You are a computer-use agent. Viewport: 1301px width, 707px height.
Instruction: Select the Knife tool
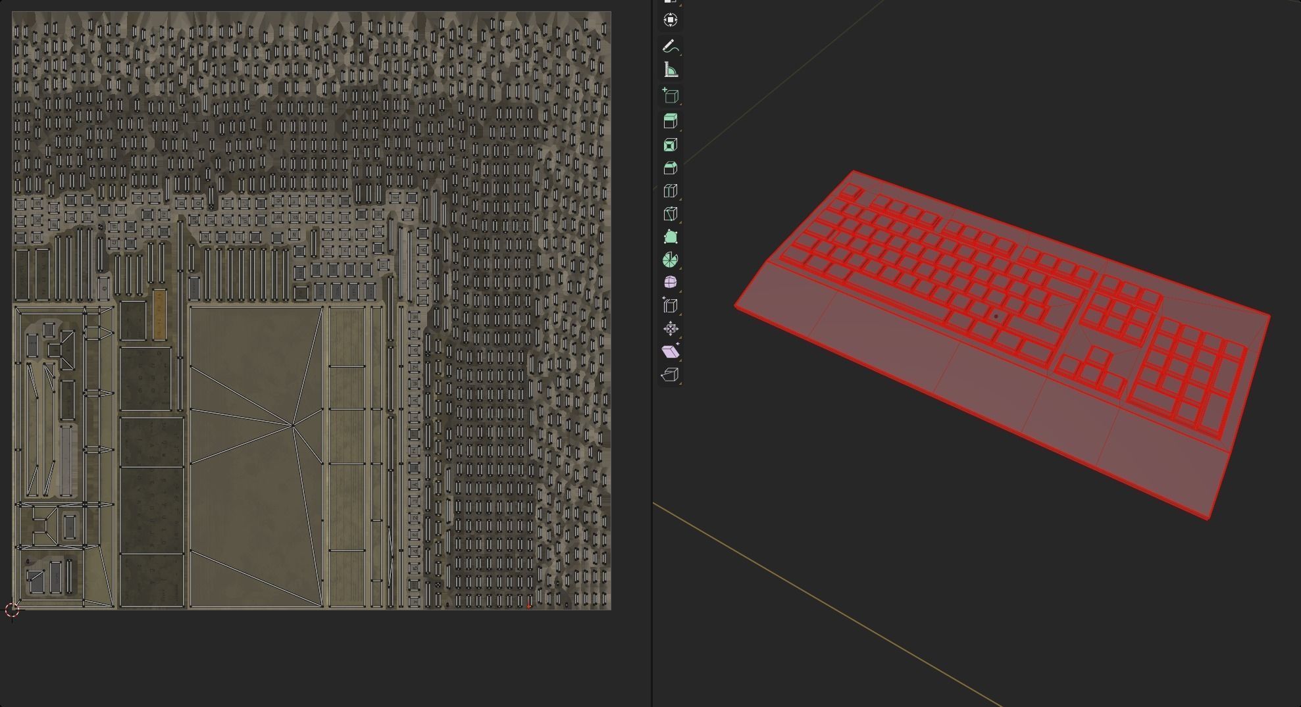(670, 214)
